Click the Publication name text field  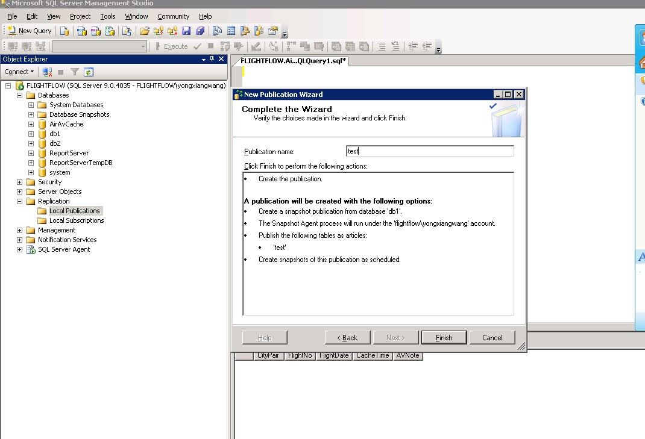click(x=430, y=151)
